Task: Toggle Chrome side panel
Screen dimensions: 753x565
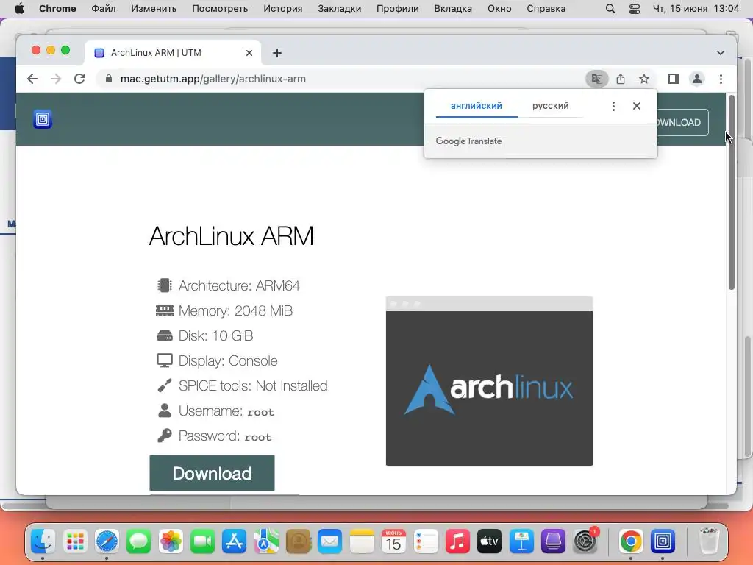Action: click(674, 79)
